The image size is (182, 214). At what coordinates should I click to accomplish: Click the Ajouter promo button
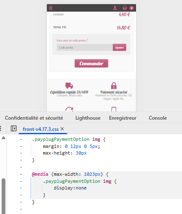(119, 47)
